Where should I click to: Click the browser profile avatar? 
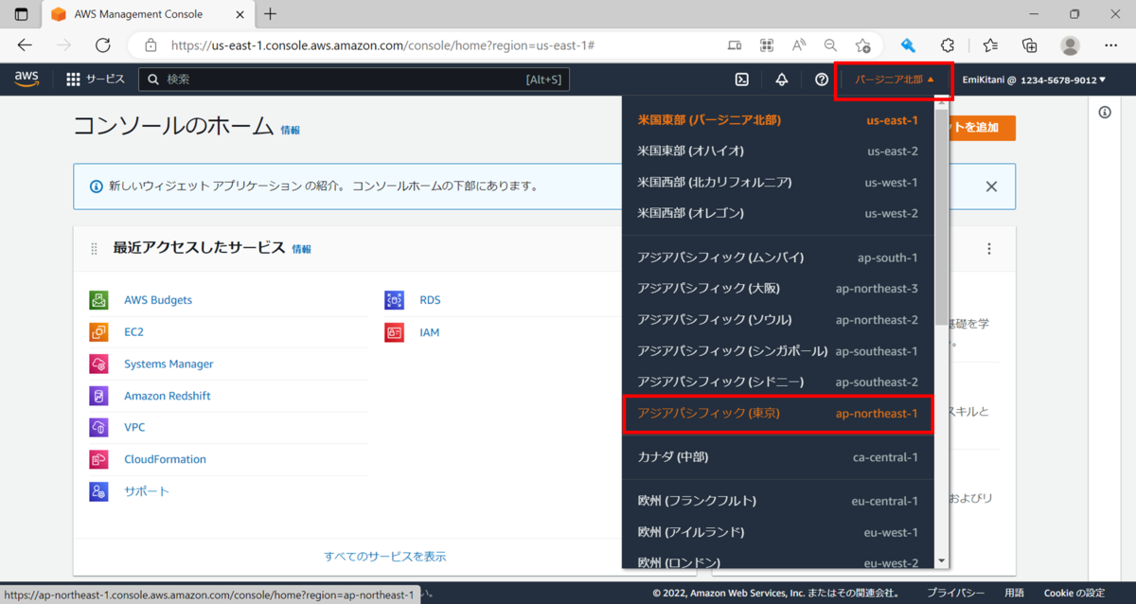1070,45
